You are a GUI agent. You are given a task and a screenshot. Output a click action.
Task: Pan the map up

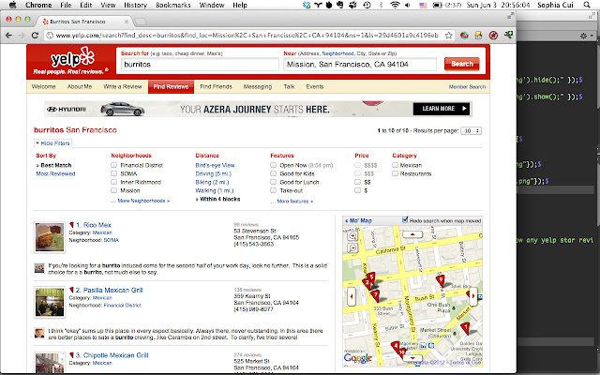pos(412,234)
